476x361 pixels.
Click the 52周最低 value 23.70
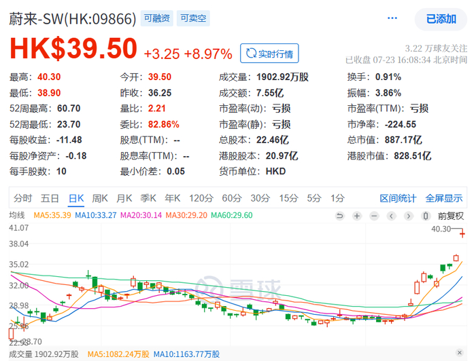point(69,124)
